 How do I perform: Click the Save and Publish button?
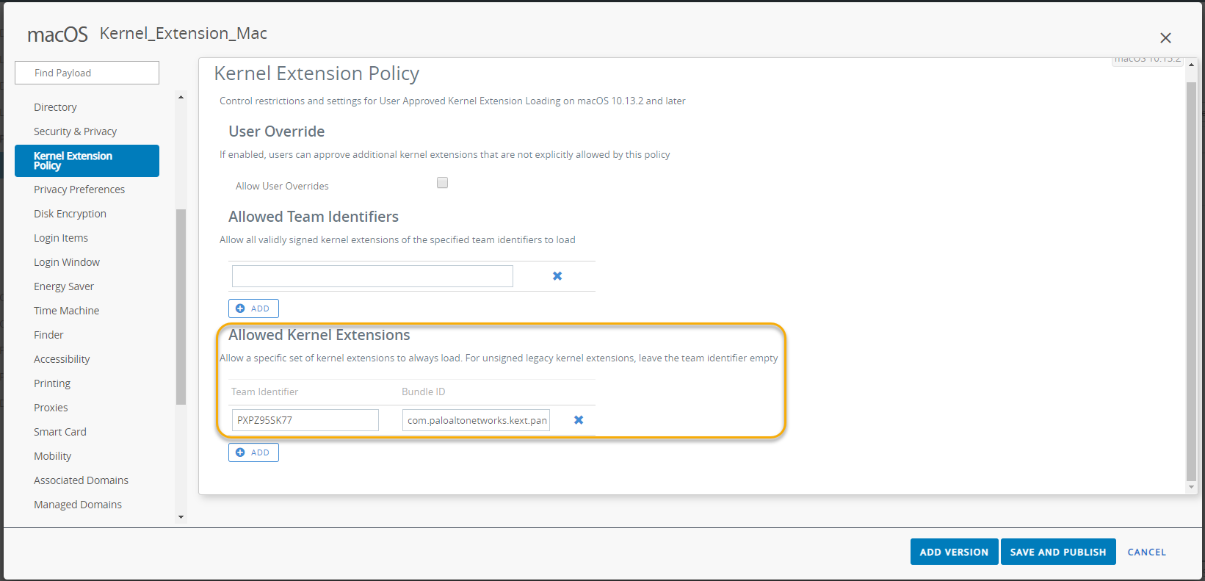point(1057,552)
